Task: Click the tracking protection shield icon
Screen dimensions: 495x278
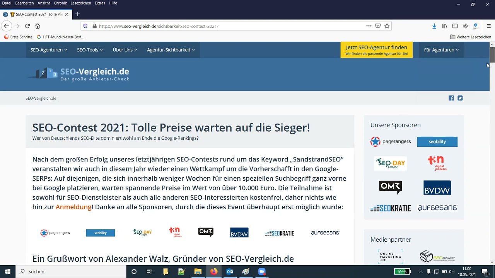Action: tap(85, 26)
